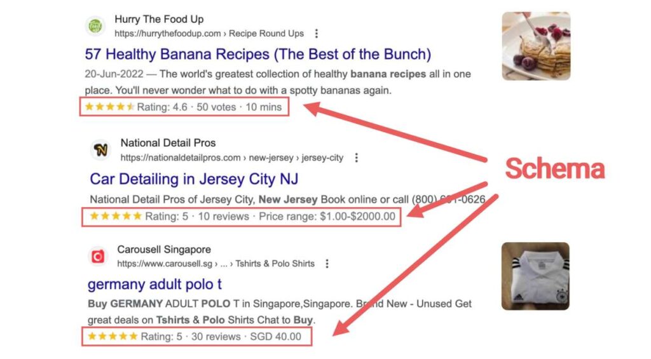Click the five stars under germany polo result
This screenshot has height=359, width=651.
[113, 335]
